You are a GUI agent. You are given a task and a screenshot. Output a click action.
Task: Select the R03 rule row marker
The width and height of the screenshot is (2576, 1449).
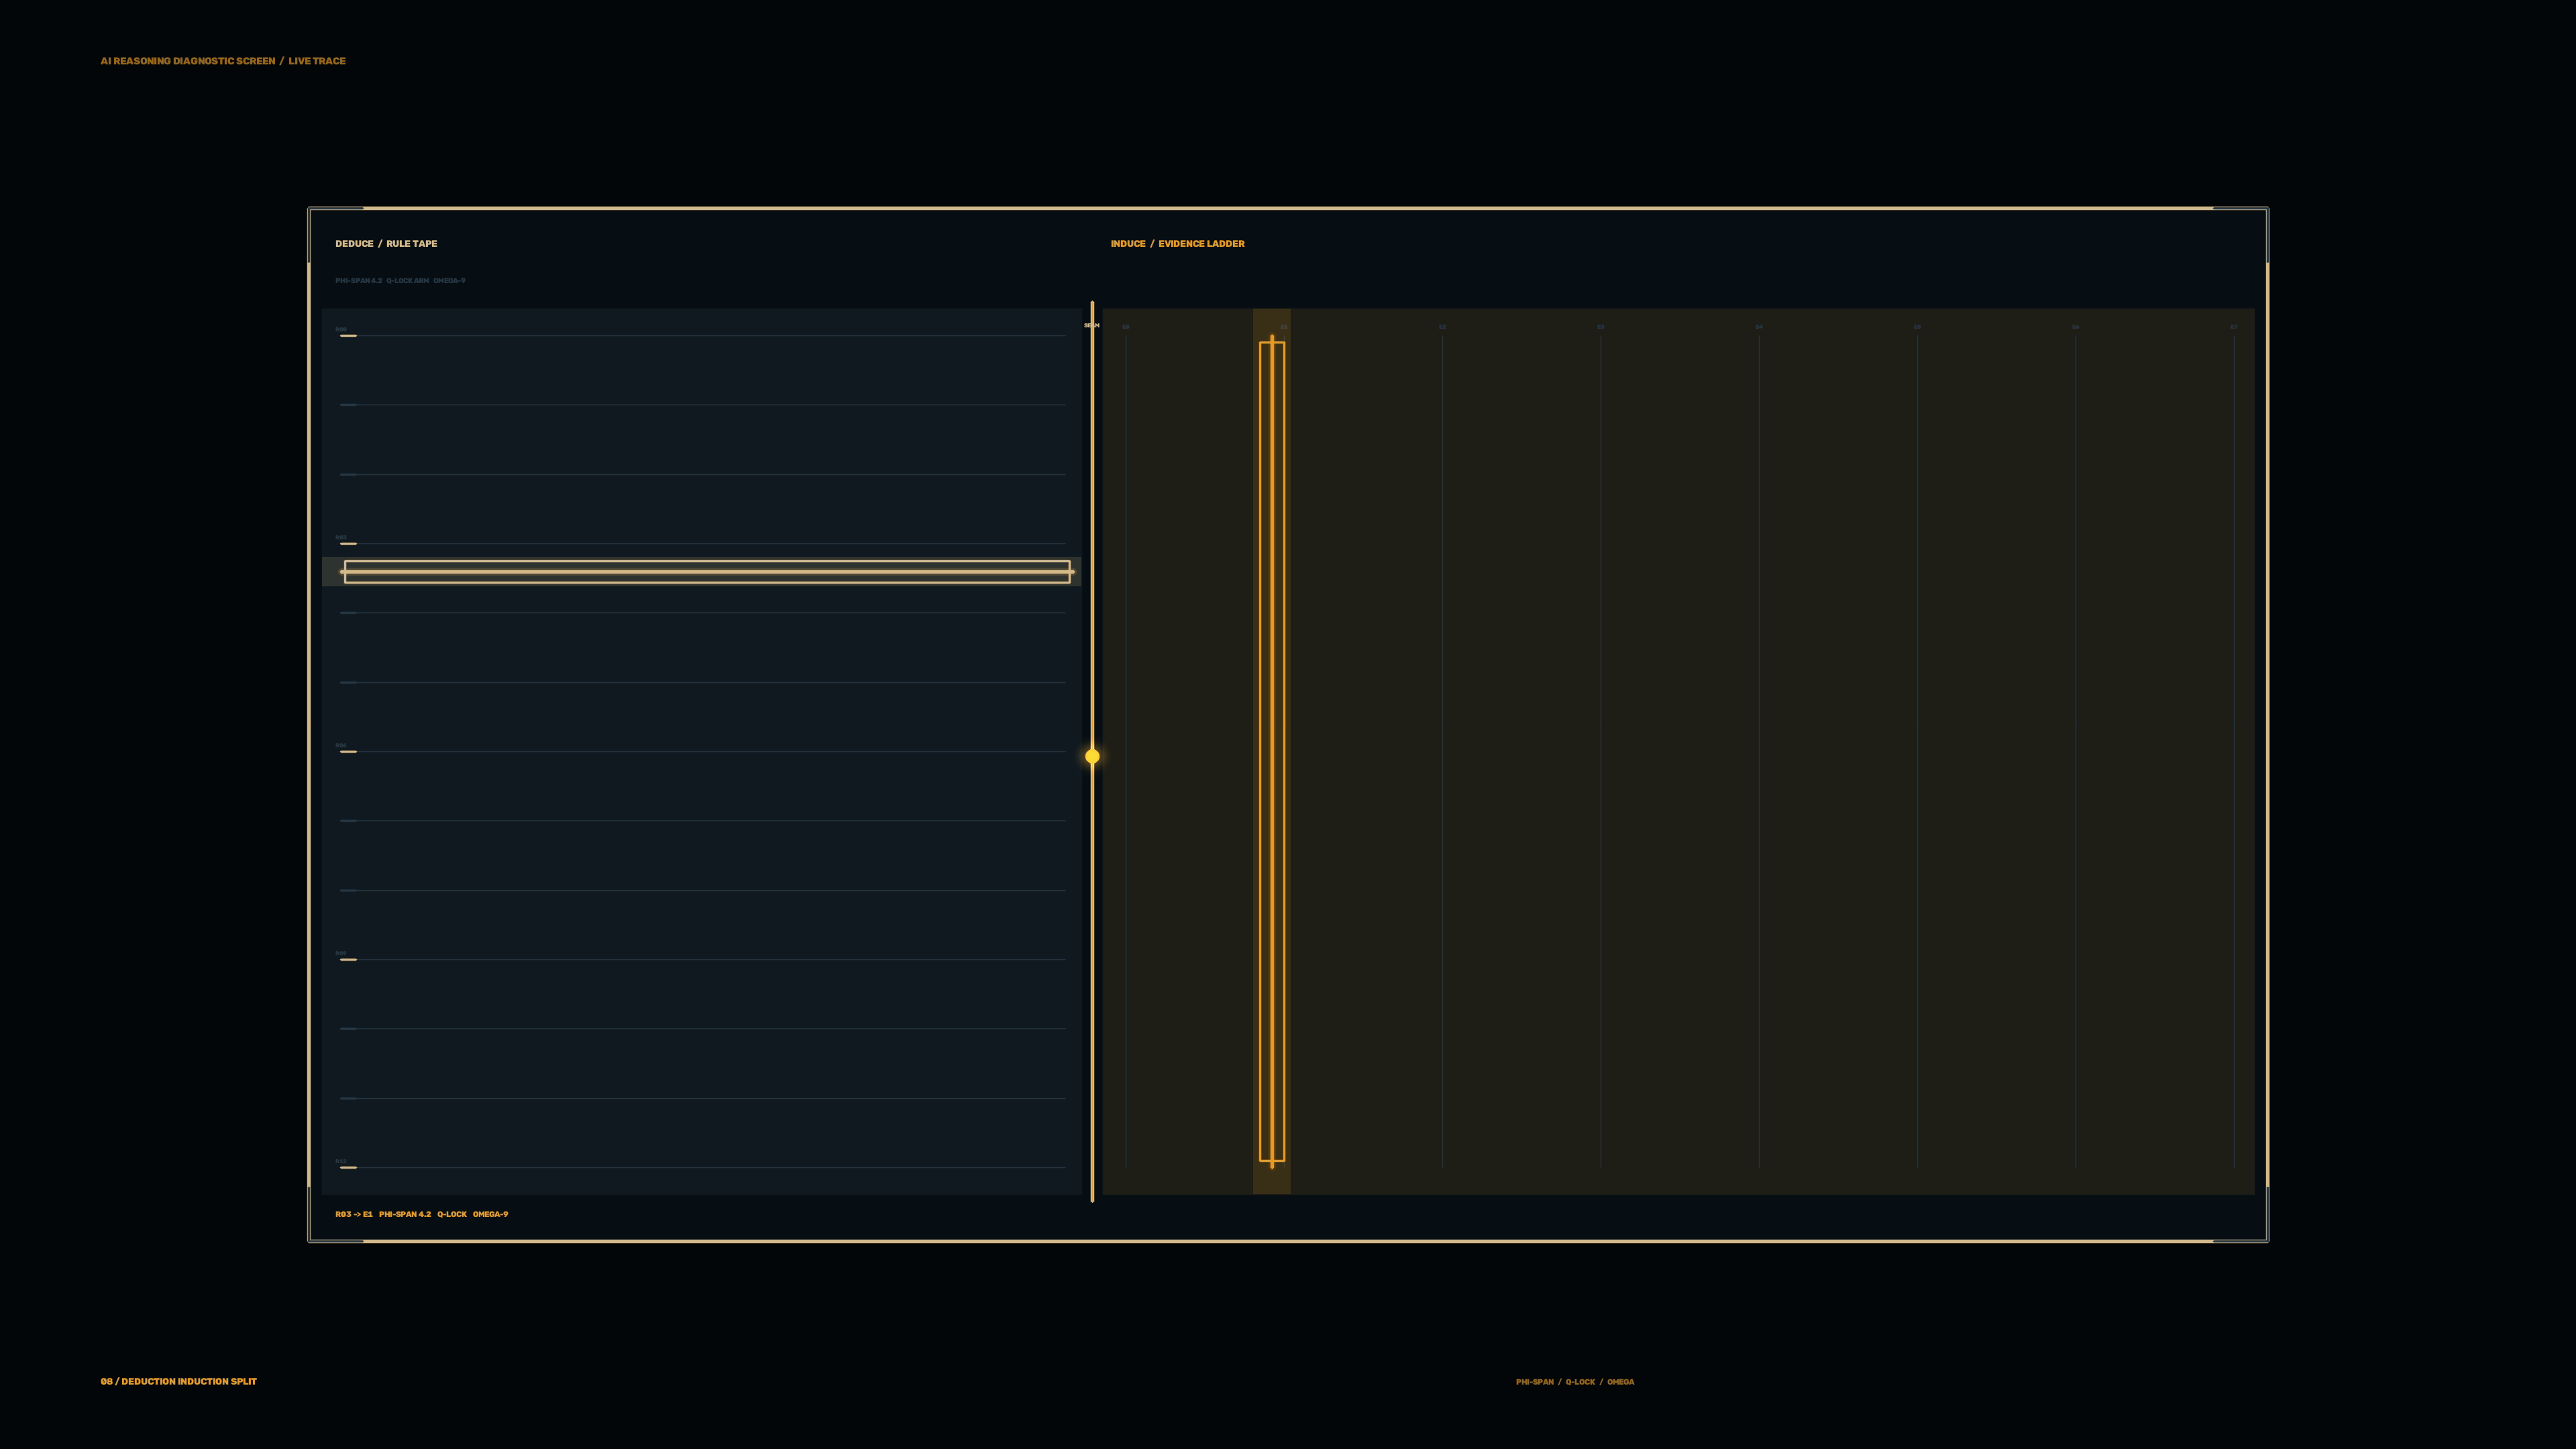click(348, 543)
